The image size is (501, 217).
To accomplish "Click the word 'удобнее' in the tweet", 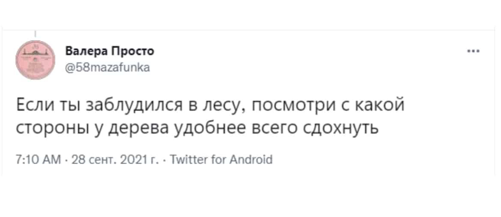I will click(x=209, y=128).
